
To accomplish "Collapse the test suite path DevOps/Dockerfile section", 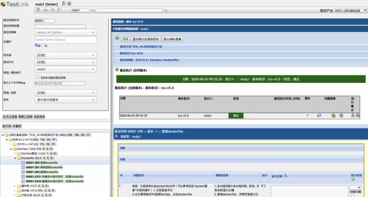I will [118, 60].
